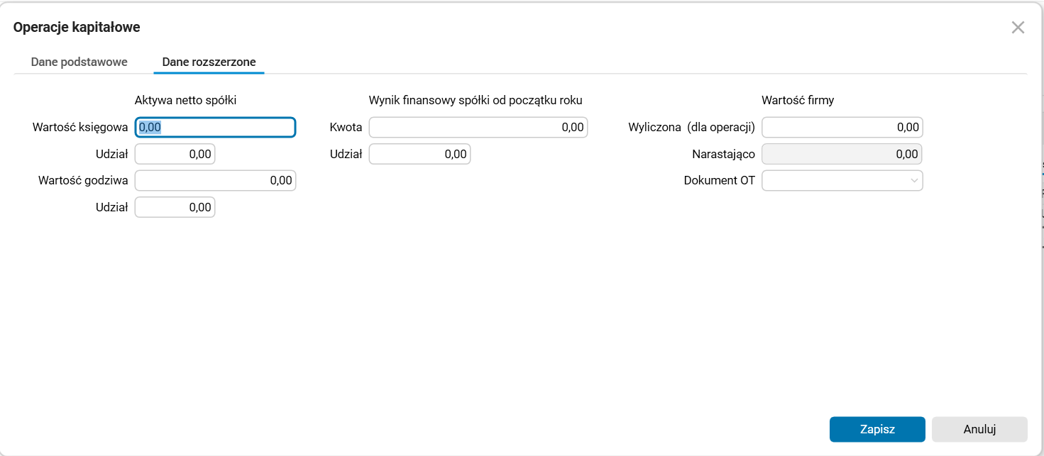Expand Dokument OT options via its chevron

click(x=914, y=180)
